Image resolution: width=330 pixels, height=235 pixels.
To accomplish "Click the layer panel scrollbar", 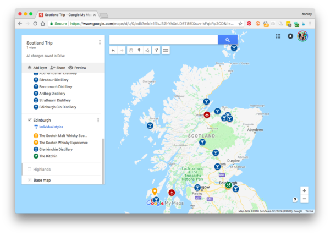I will (x=103, y=161).
